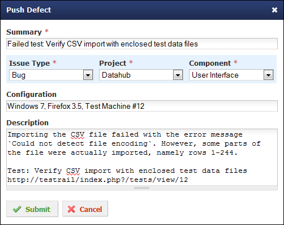
Task: Close the Push Defect dialog
Action: coord(274,10)
